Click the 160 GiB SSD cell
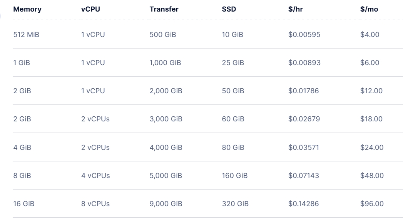This screenshot has height=220, width=403. (x=235, y=176)
